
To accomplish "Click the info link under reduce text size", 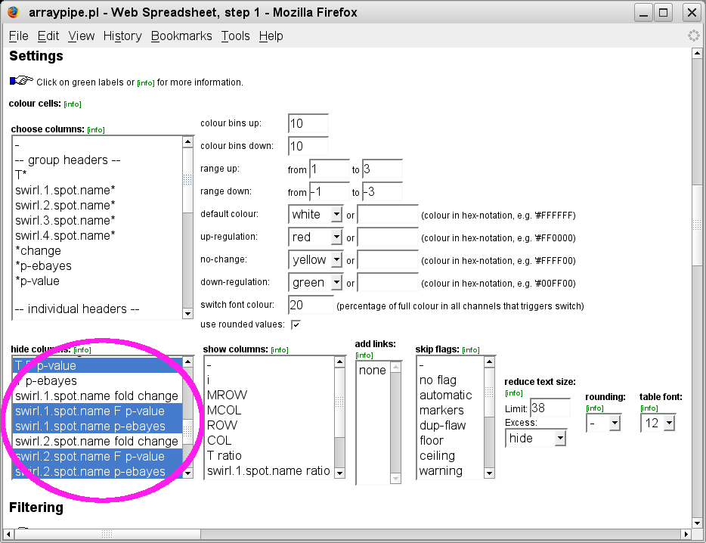I will pyautogui.click(x=514, y=393).
